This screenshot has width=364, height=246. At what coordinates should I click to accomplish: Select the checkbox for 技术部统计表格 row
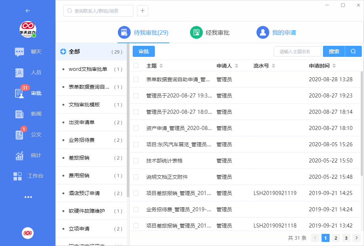136,161
